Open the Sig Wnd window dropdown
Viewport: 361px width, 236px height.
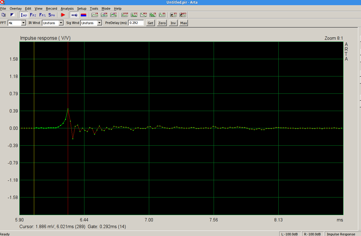coord(100,23)
